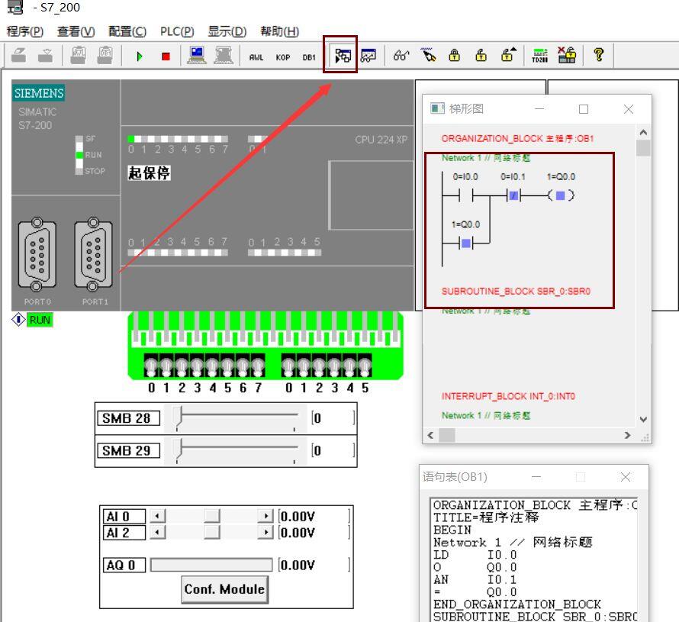Viewport: 679px width, 622px height.
Task: Click the pen write-value toolbar icon
Action: pos(428,55)
